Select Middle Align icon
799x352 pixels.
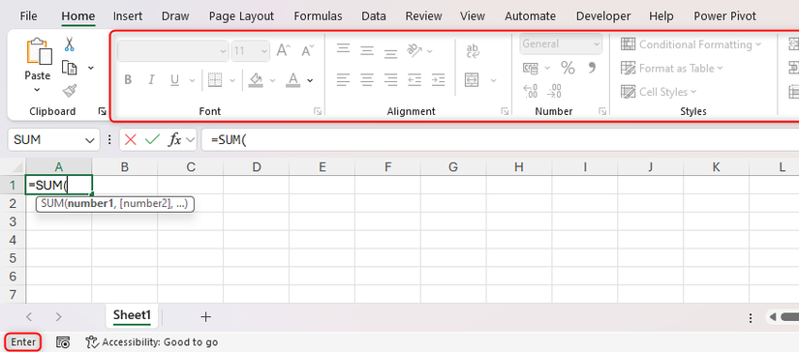pyautogui.click(x=367, y=51)
